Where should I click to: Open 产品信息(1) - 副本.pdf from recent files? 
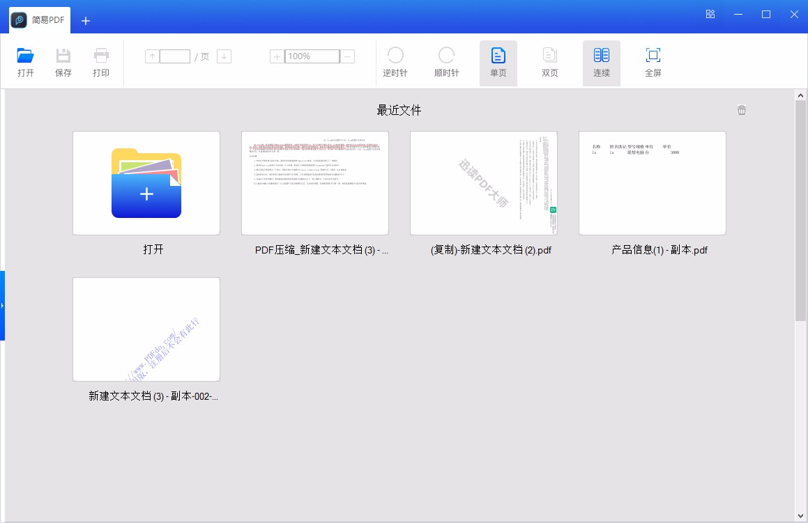click(x=652, y=183)
